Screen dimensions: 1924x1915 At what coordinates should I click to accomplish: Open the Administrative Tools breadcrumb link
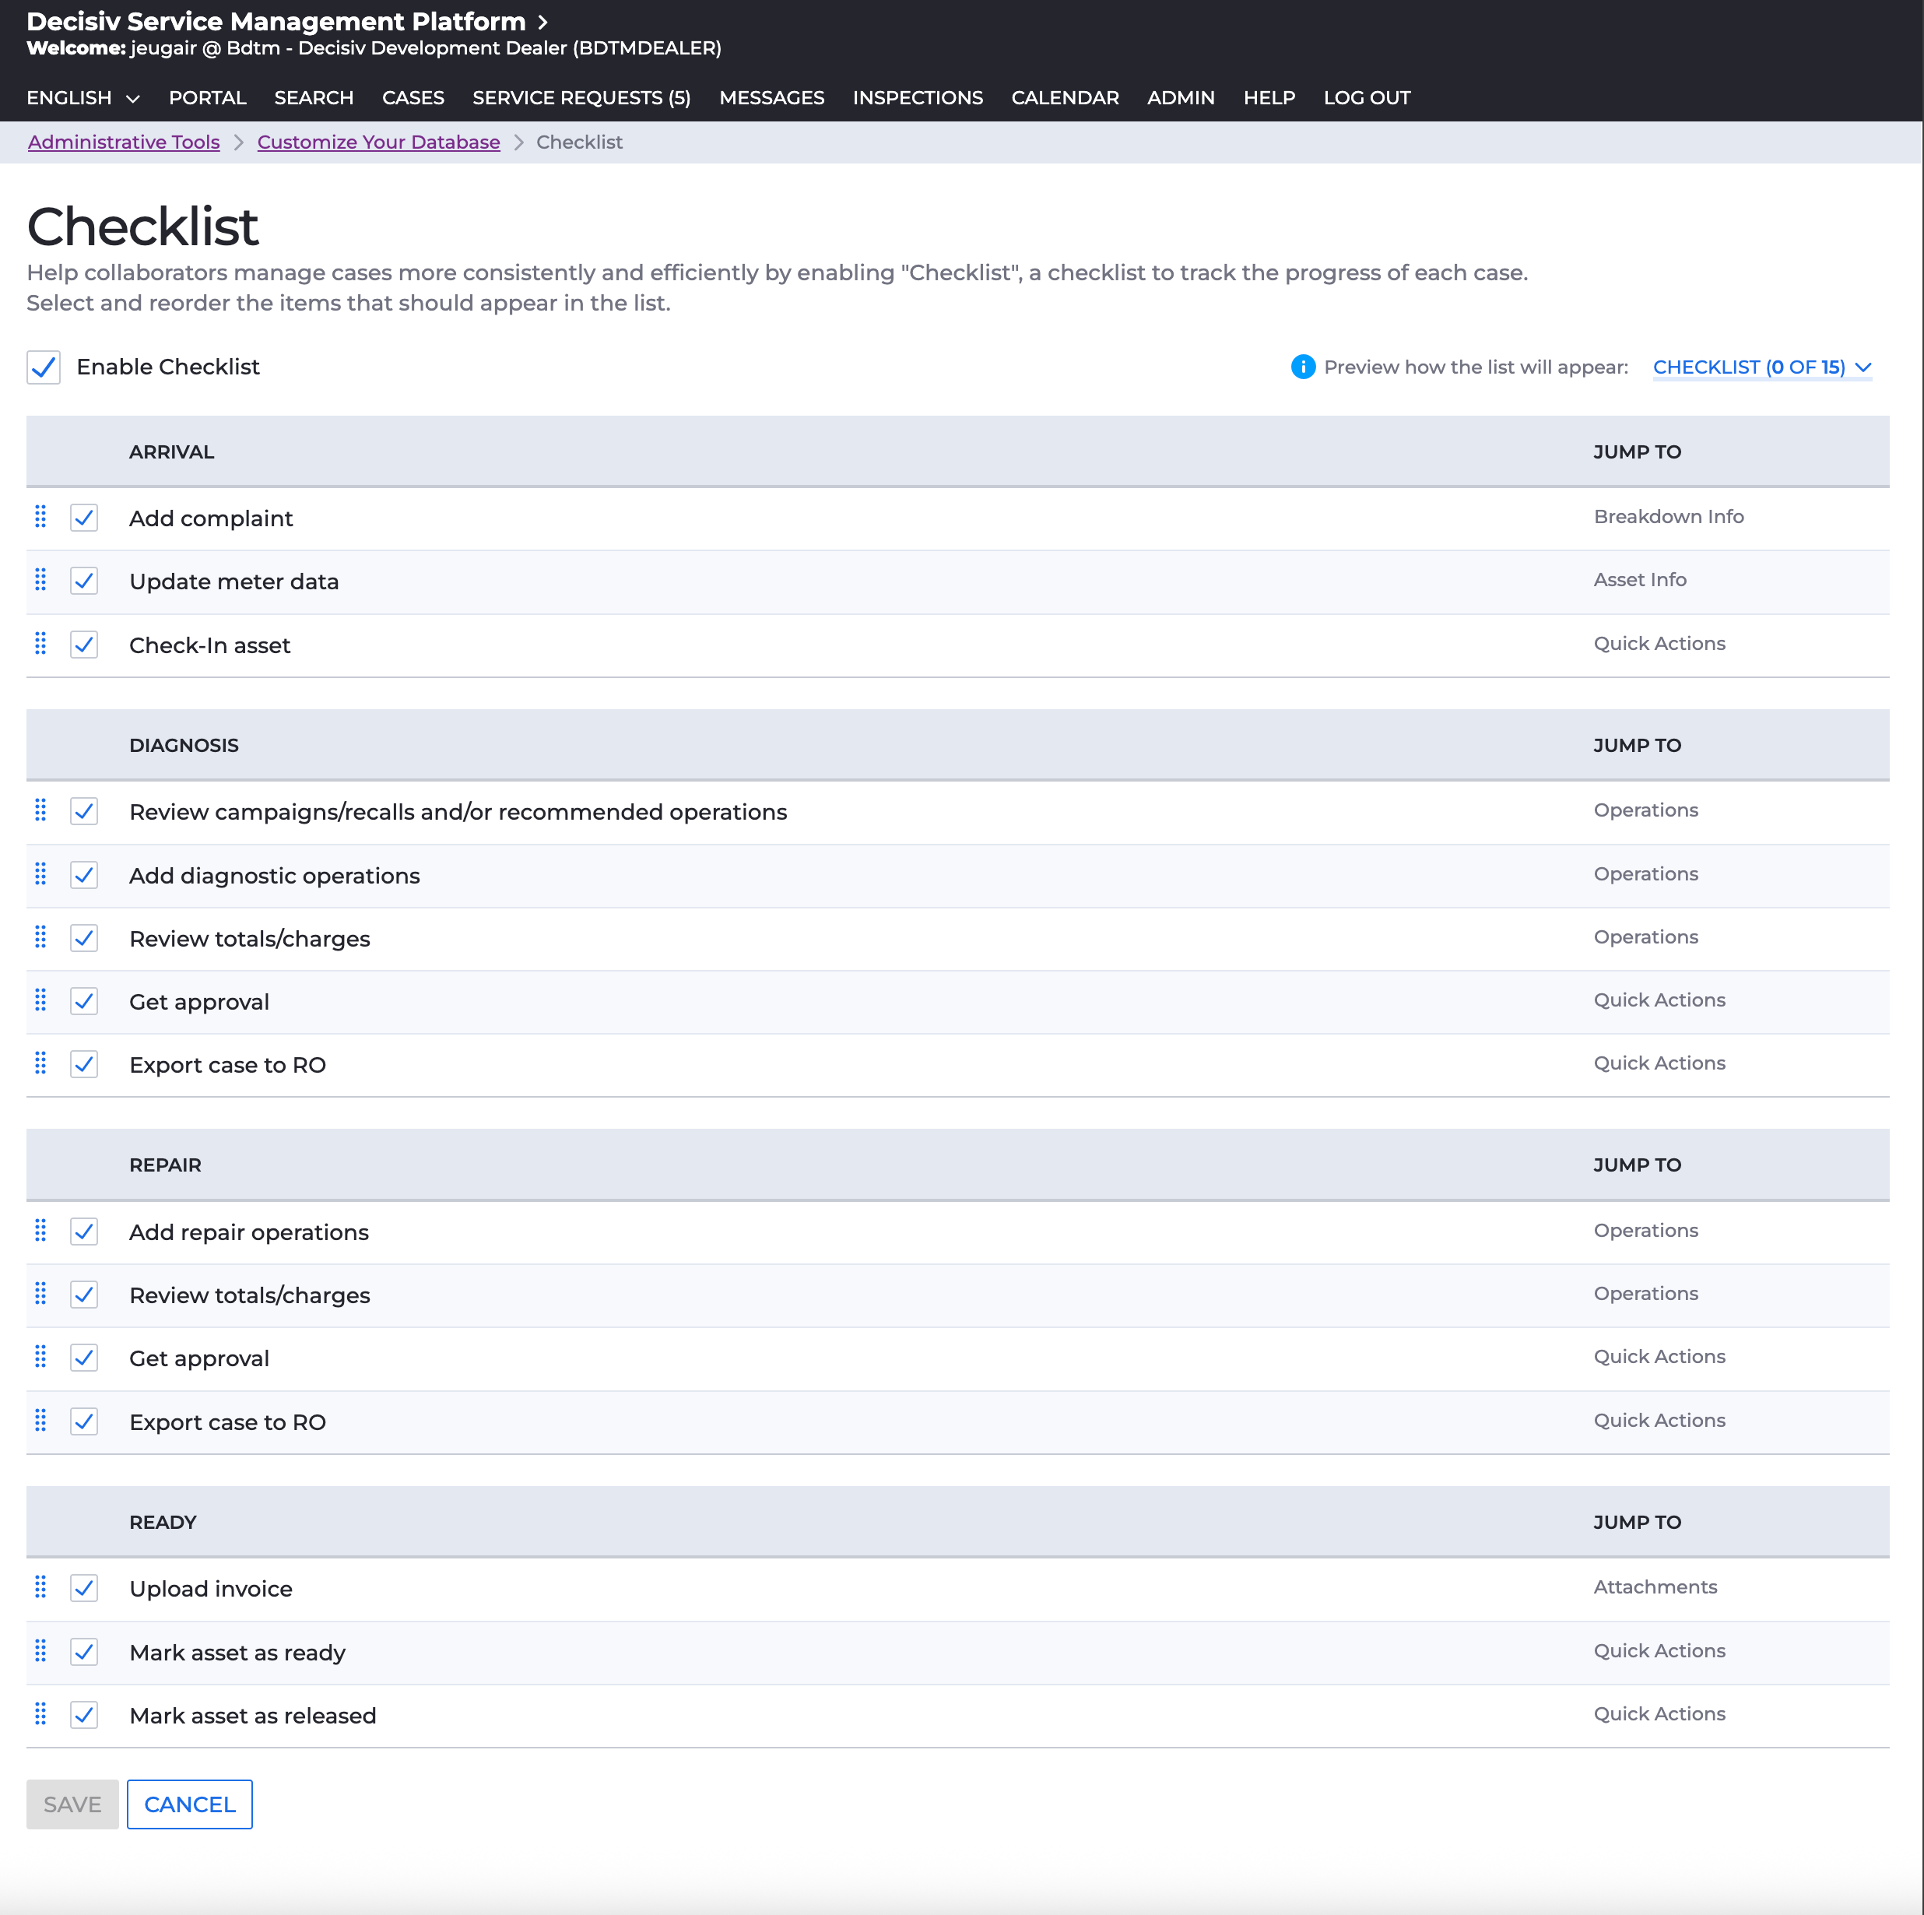(x=124, y=142)
